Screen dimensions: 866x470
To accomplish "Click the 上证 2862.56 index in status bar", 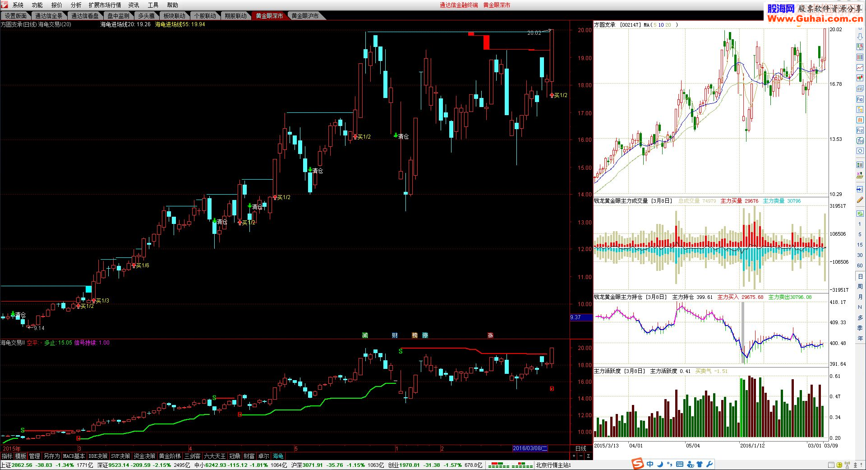I will tap(17, 465).
